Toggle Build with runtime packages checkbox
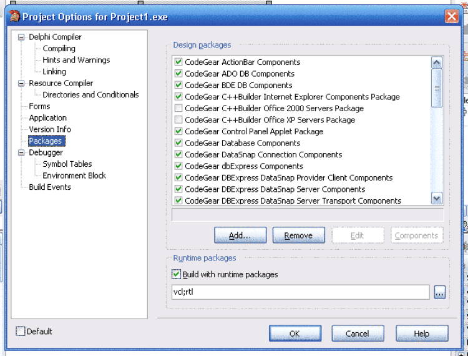Screen dimensions: 468x356 (x=176, y=274)
